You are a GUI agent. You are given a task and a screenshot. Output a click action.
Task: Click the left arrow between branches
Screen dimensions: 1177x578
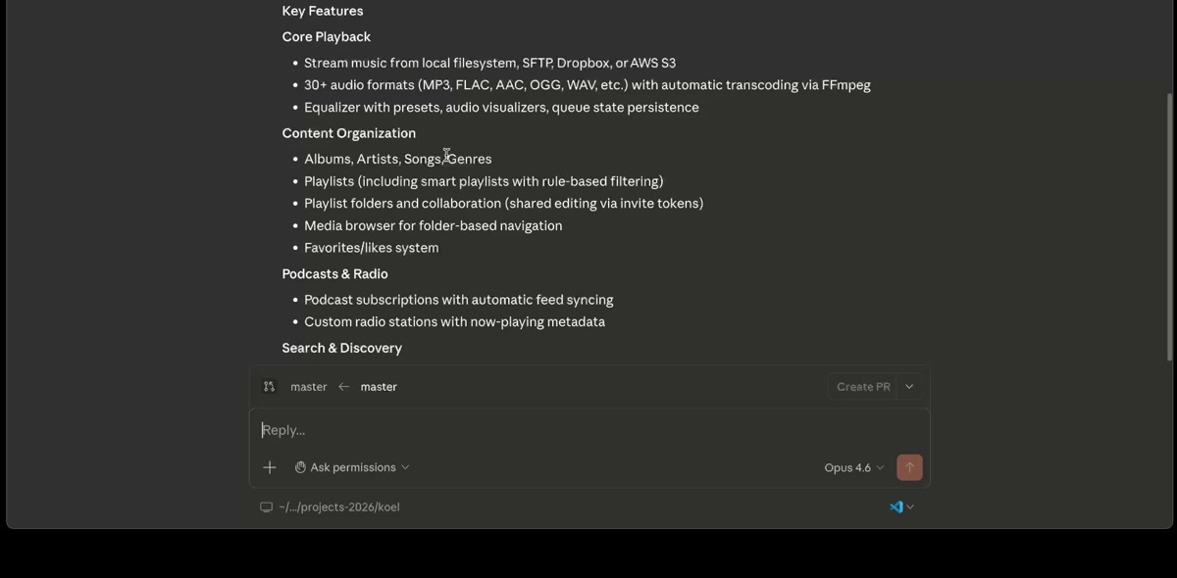click(343, 387)
